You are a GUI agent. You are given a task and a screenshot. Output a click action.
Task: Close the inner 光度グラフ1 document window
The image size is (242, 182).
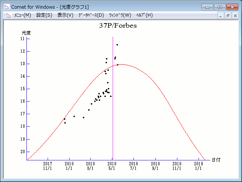pyautogui.click(x=235, y=16)
